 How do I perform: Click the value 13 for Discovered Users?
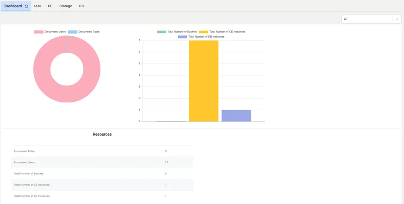pos(166,163)
